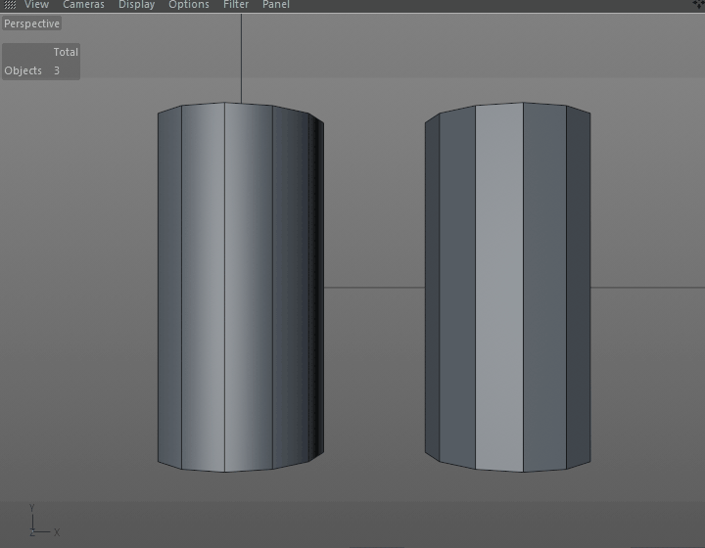Click the viewport grip handle icon
Viewport: 705px width, 548px height.
click(10, 5)
